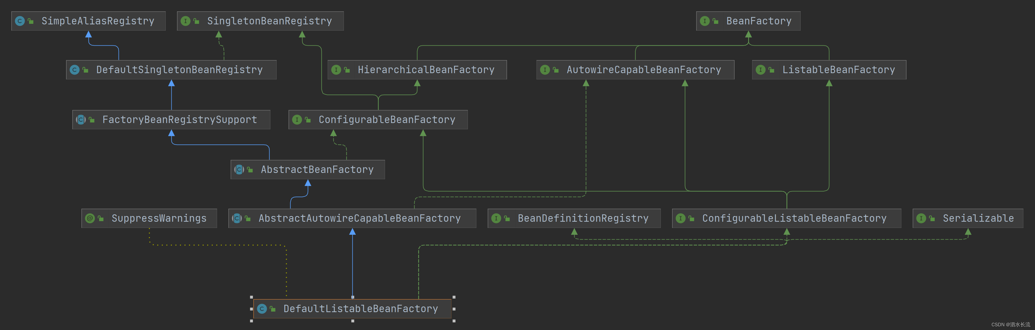This screenshot has width=1035, height=330.
Task: Click the interface icon of ListableBeanFactory
Action: coord(760,70)
